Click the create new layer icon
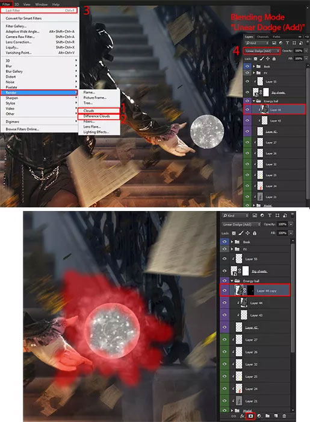Screen dimensions: 310x422 coord(276,416)
